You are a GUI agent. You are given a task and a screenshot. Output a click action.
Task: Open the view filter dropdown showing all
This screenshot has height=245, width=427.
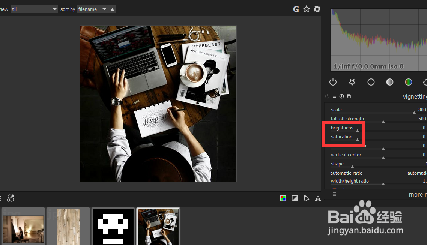click(34, 9)
